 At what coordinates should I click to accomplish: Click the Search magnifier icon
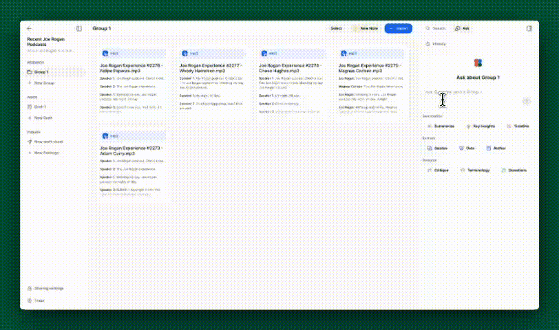pos(428,28)
